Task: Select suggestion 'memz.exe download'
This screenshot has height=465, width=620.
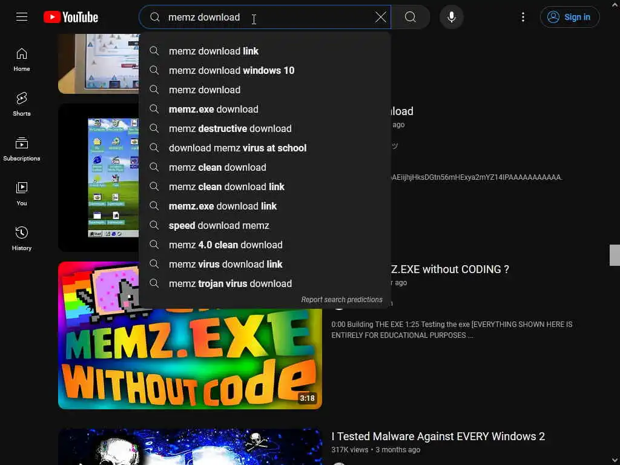Action: pyautogui.click(x=265, y=109)
